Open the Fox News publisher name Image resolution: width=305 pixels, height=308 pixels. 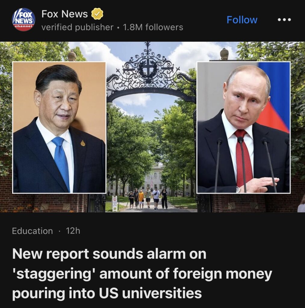coord(65,14)
